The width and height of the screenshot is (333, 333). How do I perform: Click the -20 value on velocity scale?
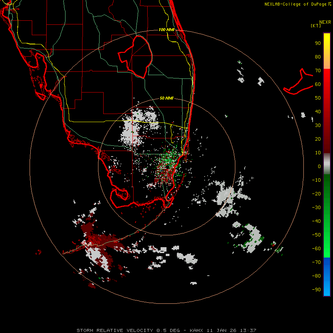[x=316, y=194]
